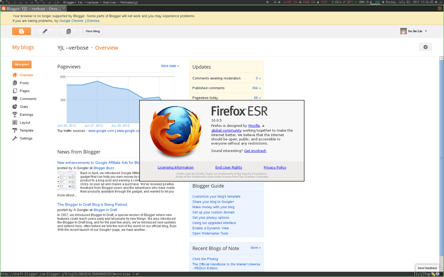Image resolution: width=444 pixels, height=277 pixels.
Task: Open Template via the paint roller icon
Action: click(x=15, y=130)
